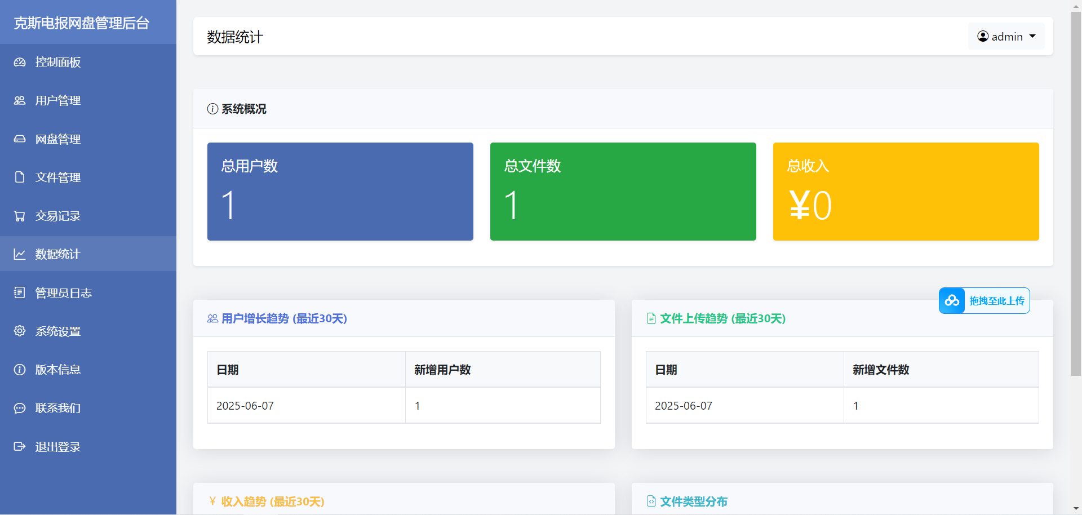The width and height of the screenshot is (1082, 515).
Task: Click the 系统设置 gear icon
Action: point(20,331)
